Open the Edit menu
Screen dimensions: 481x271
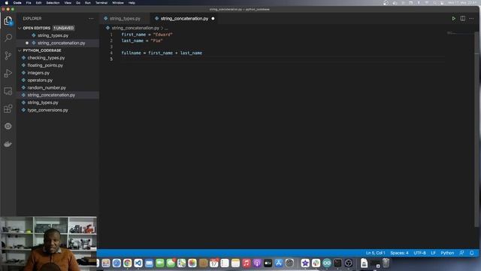38,3
